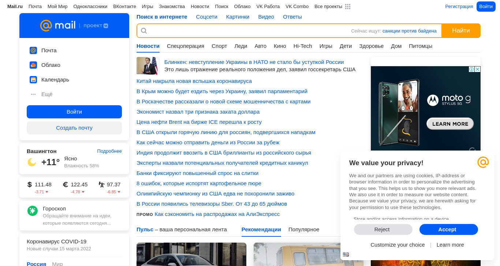Click the small QR icon in privacy popup
Image resolution: width=500 pixels, height=266 pixels.
(x=346, y=254)
